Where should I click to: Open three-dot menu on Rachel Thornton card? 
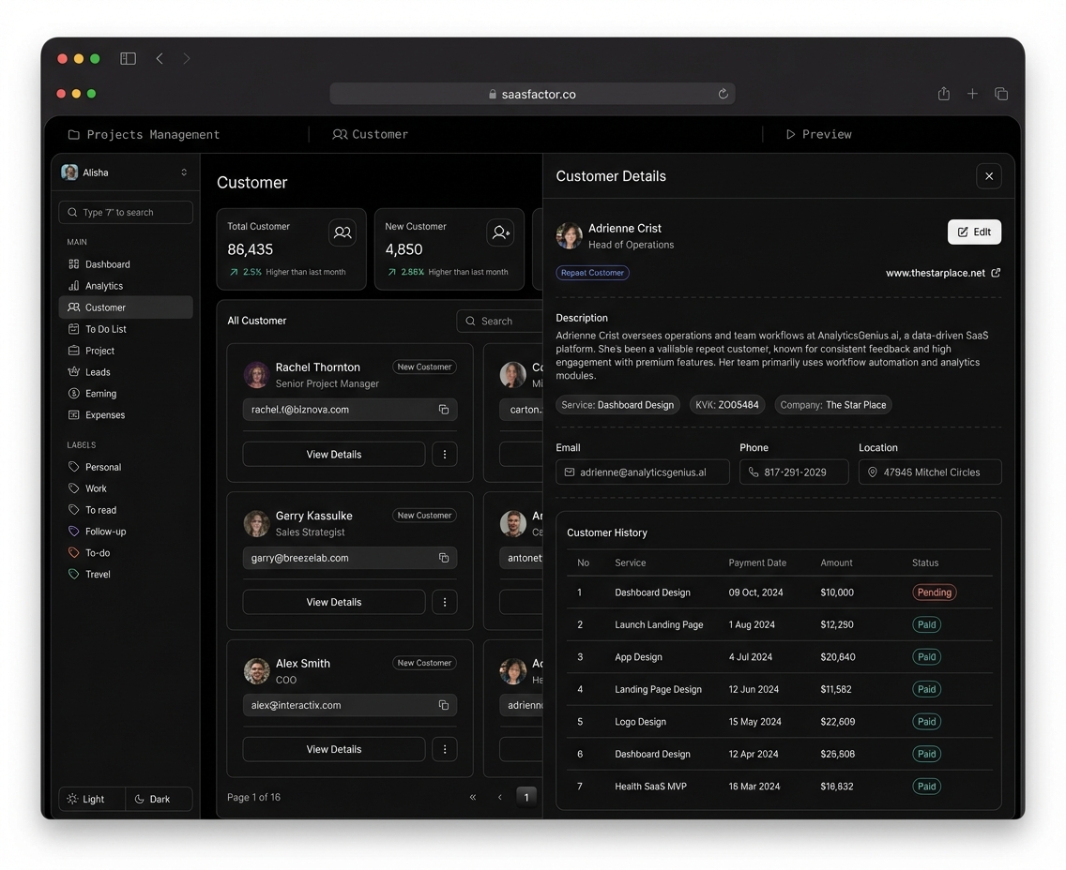pyautogui.click(x=445, y=455)
